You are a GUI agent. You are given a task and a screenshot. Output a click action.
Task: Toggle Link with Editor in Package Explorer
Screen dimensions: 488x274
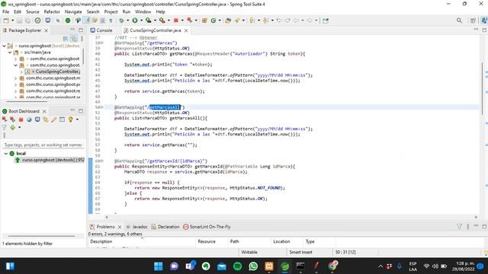73,39
